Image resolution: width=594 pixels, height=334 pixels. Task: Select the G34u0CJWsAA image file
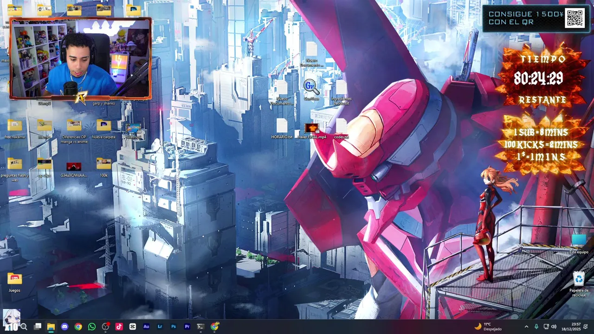click(x=74, y=169)
